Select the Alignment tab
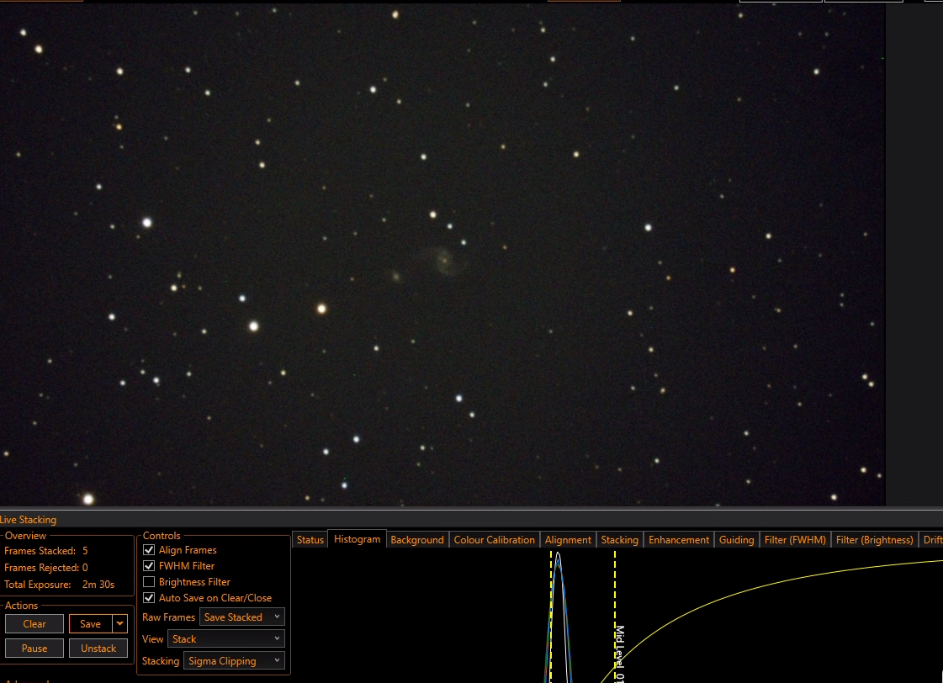Screen dimensions: 943x683 click(x=568, y=540)
